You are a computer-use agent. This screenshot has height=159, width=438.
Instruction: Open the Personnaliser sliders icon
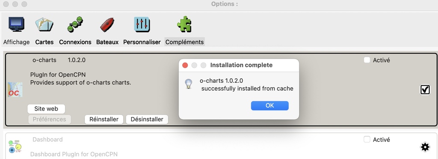pos(142,24)
